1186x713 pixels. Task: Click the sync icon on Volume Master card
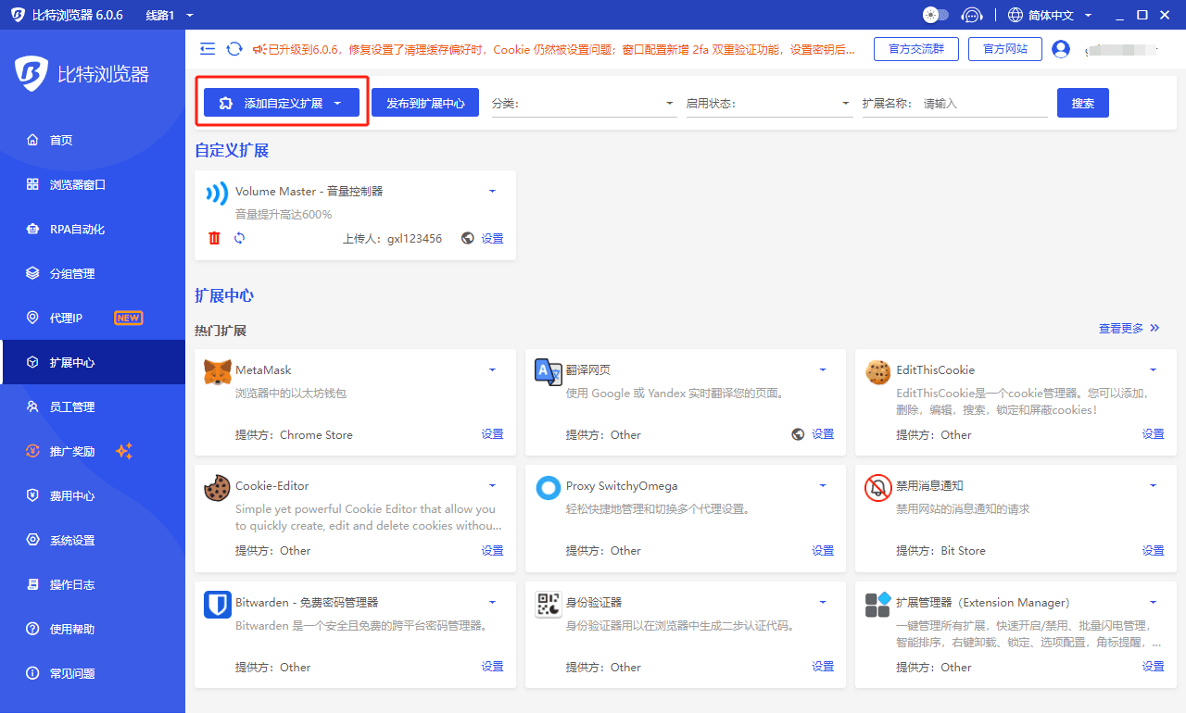click(239, 238)
